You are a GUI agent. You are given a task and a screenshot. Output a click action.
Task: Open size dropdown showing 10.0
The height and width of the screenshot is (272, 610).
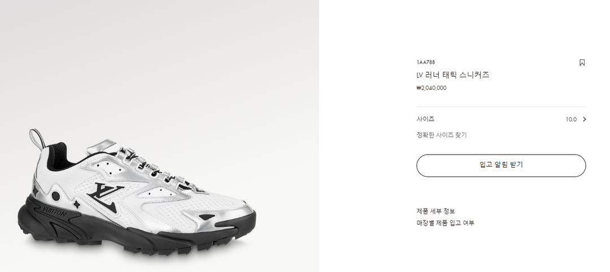point(571,119)
